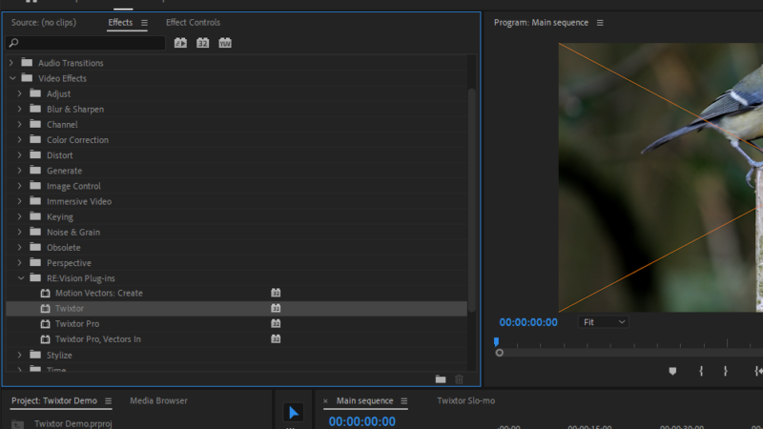Switch to the Effect Controls tab
763x429 pixels.
[193, 23]
